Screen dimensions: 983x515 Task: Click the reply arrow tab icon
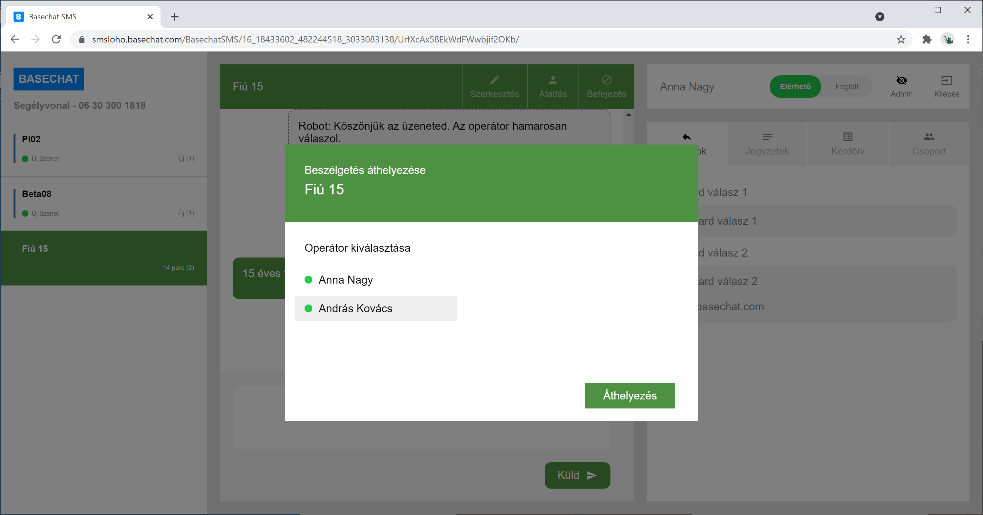[686, 137]
